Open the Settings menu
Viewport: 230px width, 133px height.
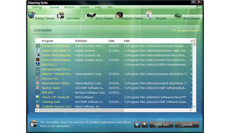tap(37, 7)
